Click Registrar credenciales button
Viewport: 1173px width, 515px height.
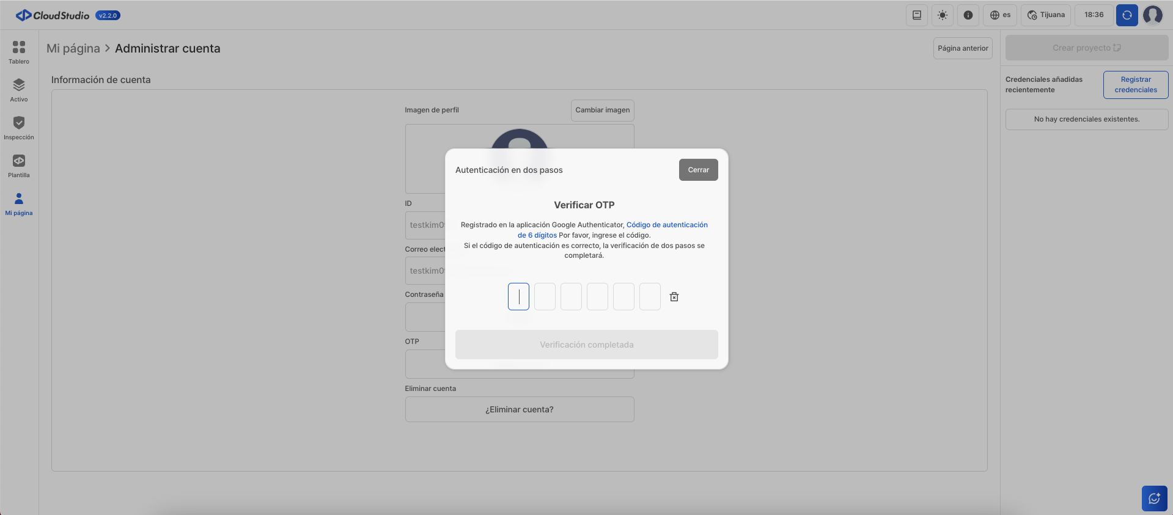pos(1135,85)
